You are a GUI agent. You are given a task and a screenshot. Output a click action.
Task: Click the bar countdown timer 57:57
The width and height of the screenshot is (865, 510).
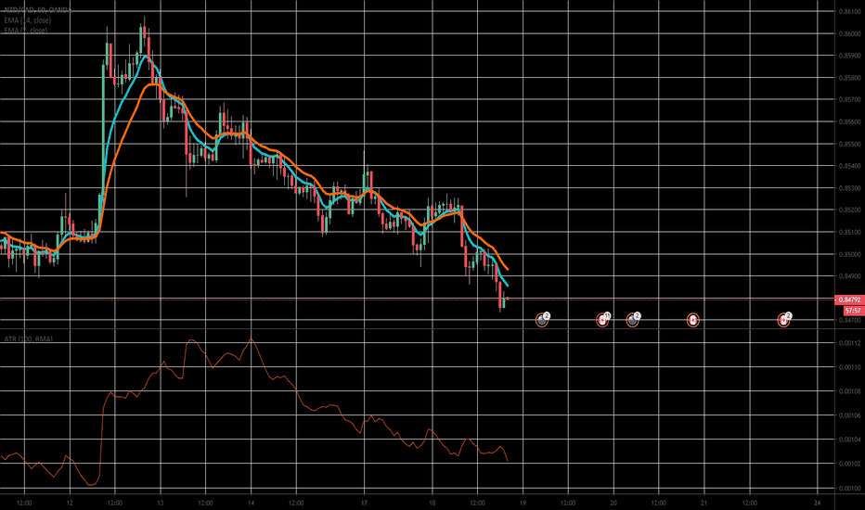tap(853, 311)
